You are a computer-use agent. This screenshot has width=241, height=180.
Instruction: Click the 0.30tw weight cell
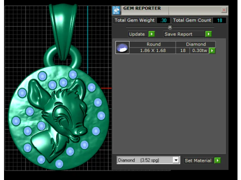(199, 50)
